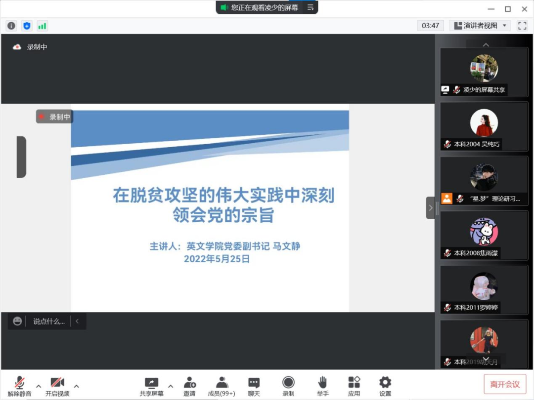Type in the 说点什么 chat field
534x400 pixels.
[x=48, y=321]
